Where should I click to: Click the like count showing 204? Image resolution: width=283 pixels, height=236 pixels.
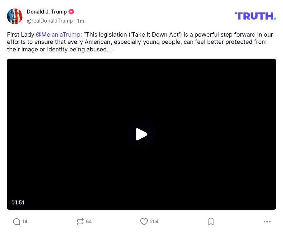154,222
